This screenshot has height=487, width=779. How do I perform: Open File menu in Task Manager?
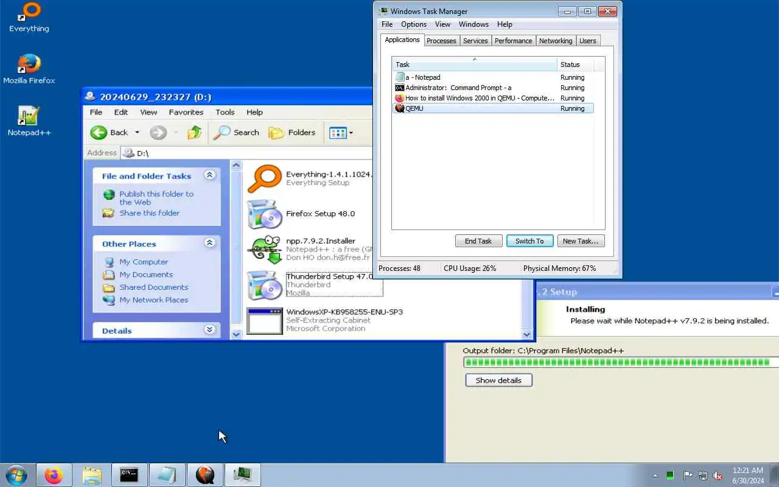tap(387, 24)
